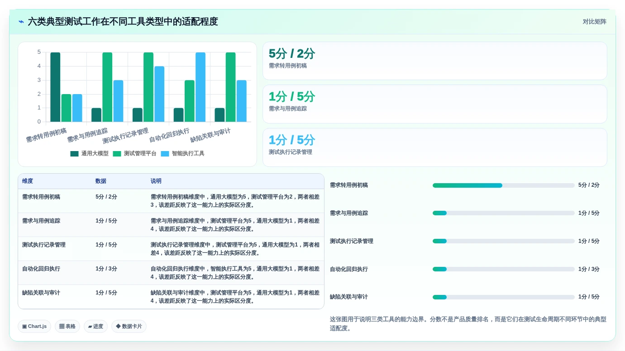Image resolution: width=625 pixels, height=351 pixels.
Task: Select the 自动化回归执行 table row name
Action: [41, 269]
